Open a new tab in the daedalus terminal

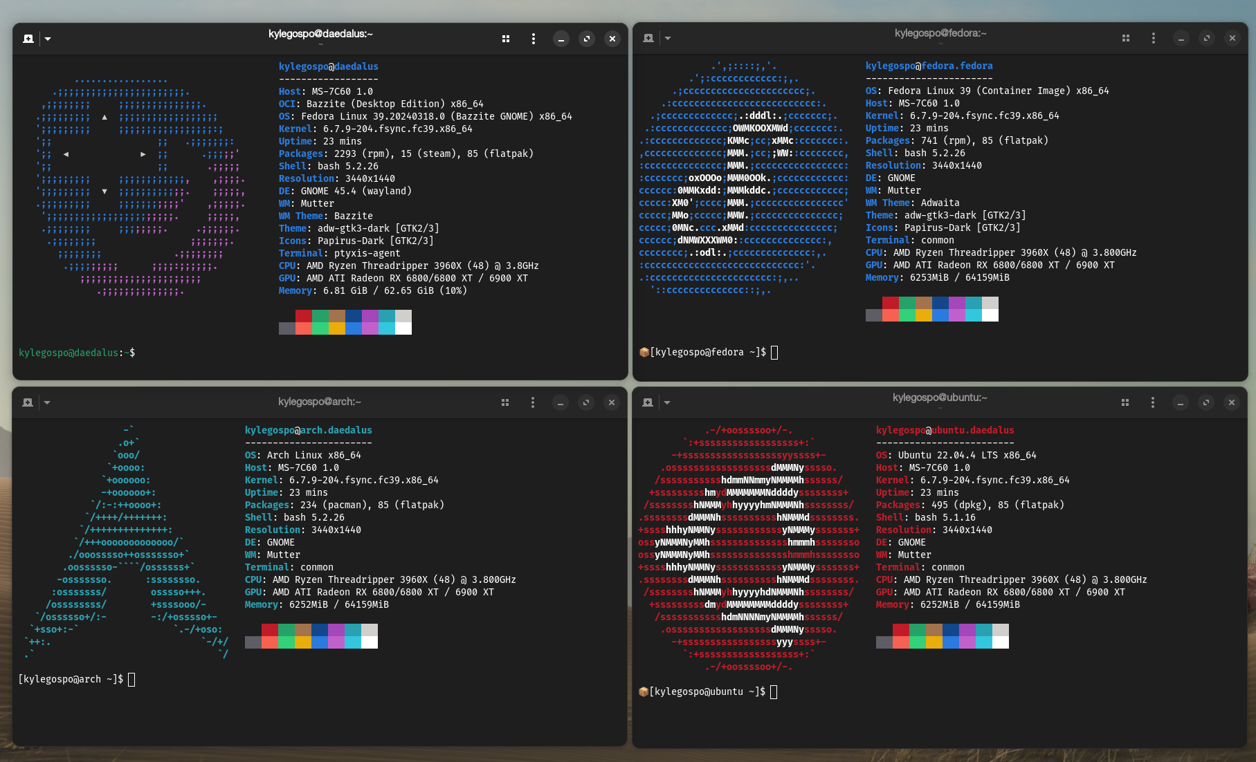[28, 39]
